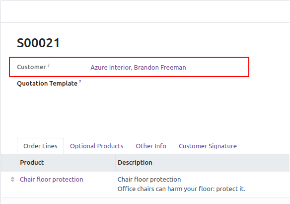Open the Order Lines tab
This screenshot has width=290, height=204.
tap(40, 146)
